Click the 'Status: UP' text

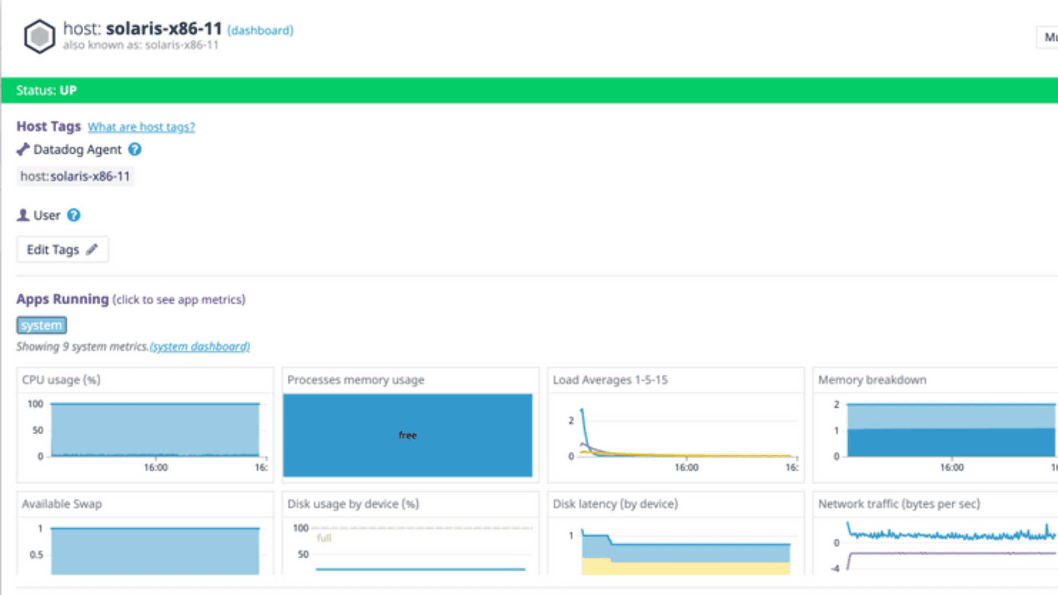[46, 90]
